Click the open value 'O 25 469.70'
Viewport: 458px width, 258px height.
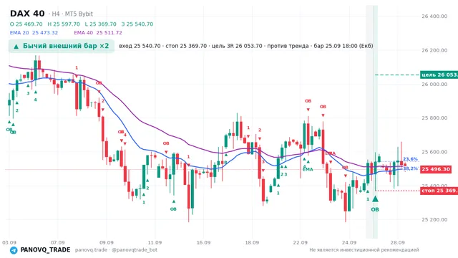26,24
